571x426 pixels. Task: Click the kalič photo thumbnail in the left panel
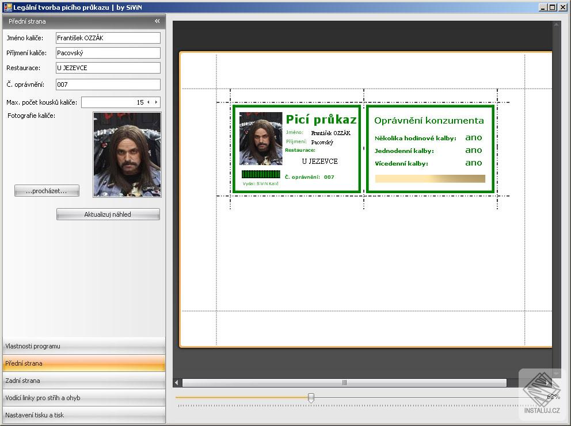[x=127, y=155]
